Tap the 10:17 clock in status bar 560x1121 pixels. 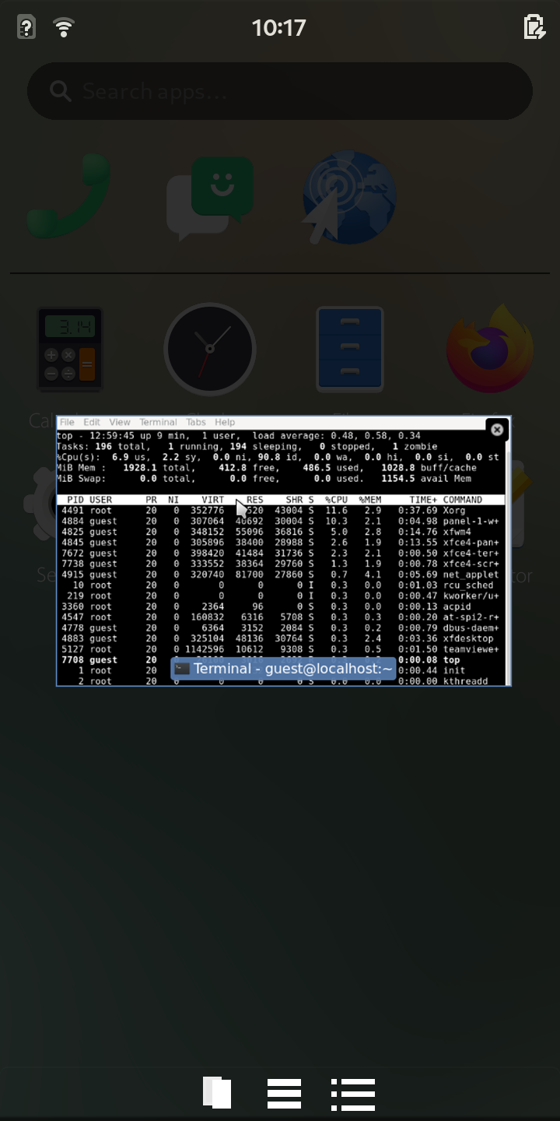pos(278,28)
